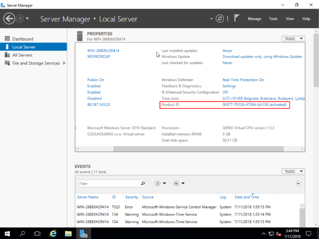Open the Manage menu

[x=254, y=19]
